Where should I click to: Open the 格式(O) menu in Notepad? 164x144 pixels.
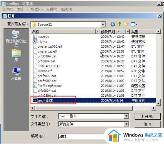[37, 10]
